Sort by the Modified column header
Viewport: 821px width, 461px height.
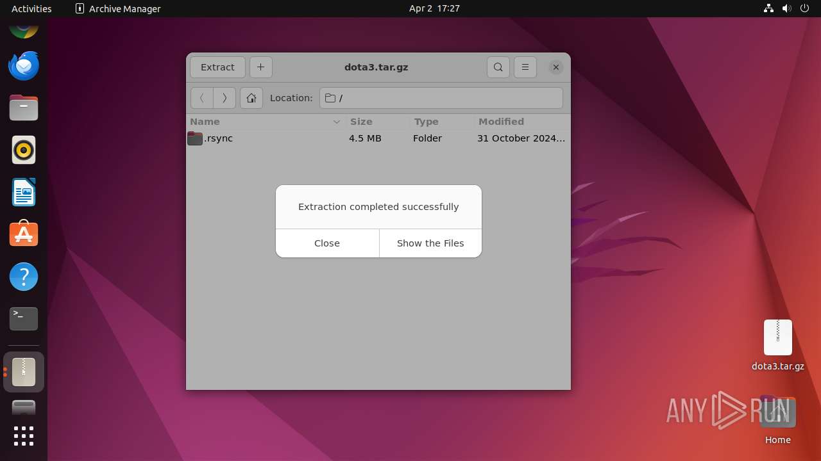(522, 122)
